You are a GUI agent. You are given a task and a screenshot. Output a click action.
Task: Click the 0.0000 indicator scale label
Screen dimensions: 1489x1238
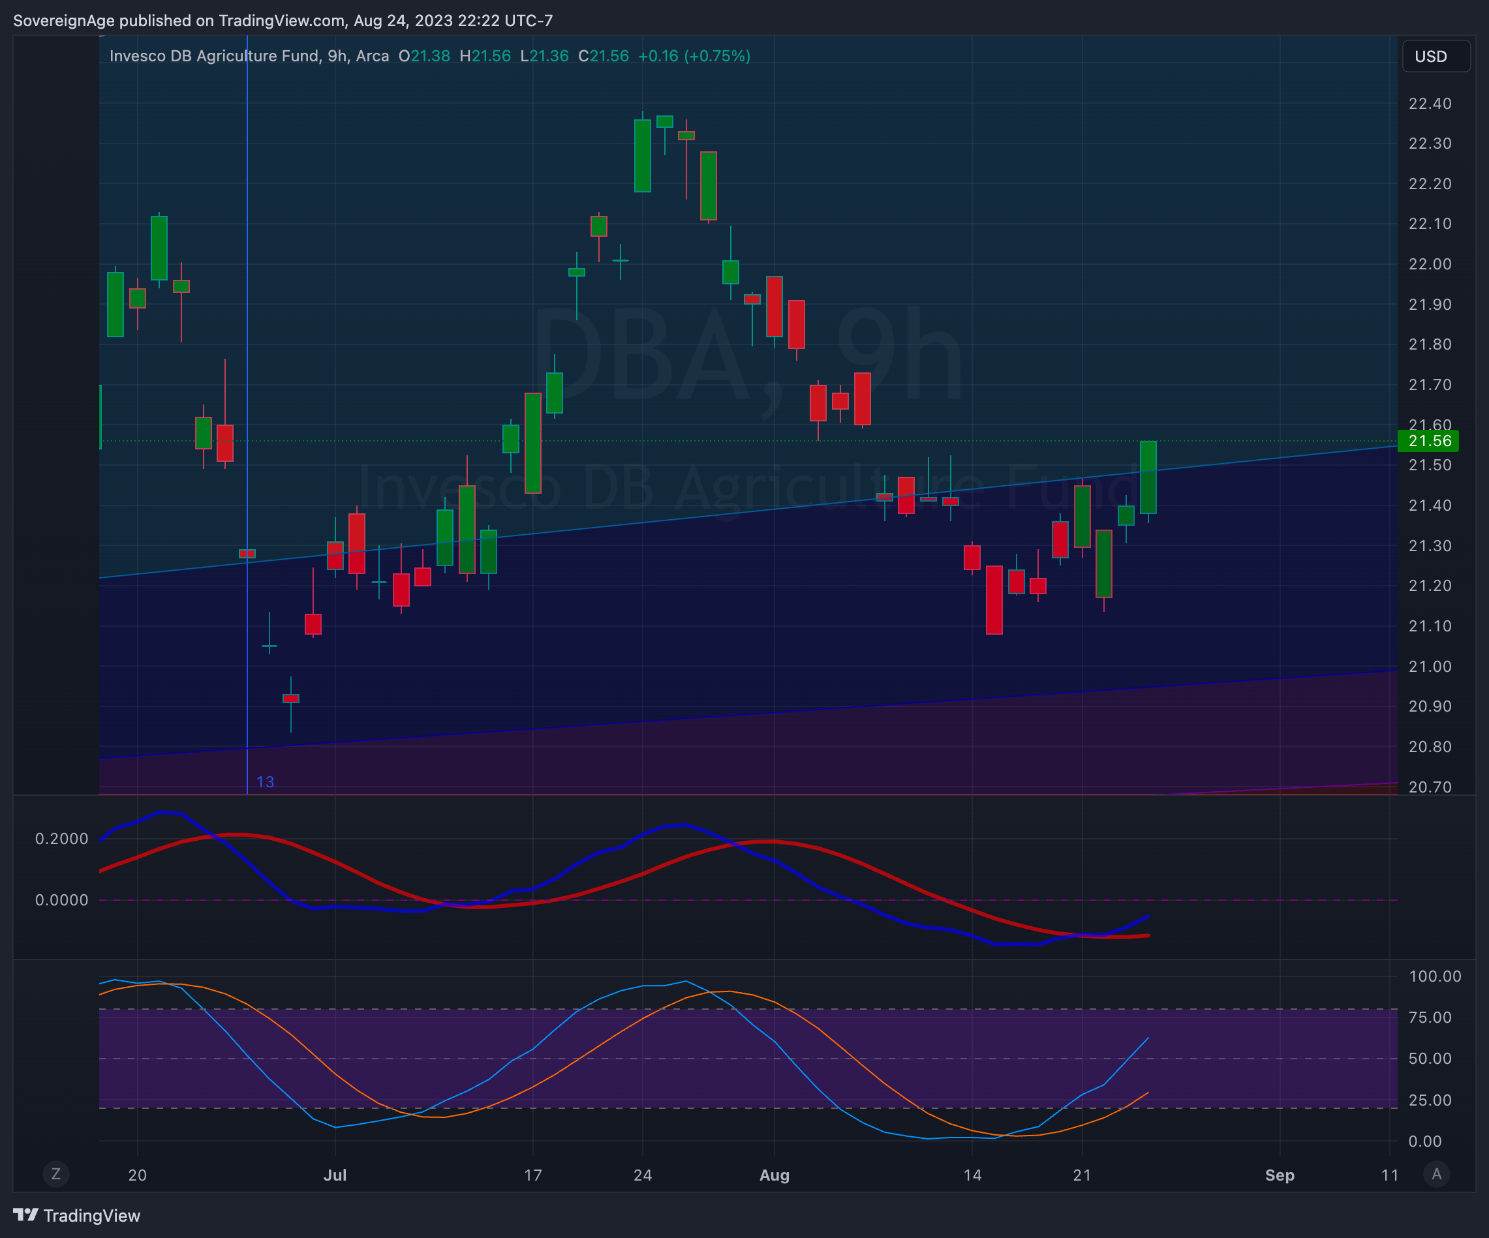pos(62,900)
